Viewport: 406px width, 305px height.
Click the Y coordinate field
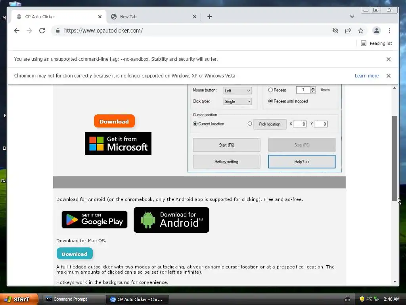(321, 124)
